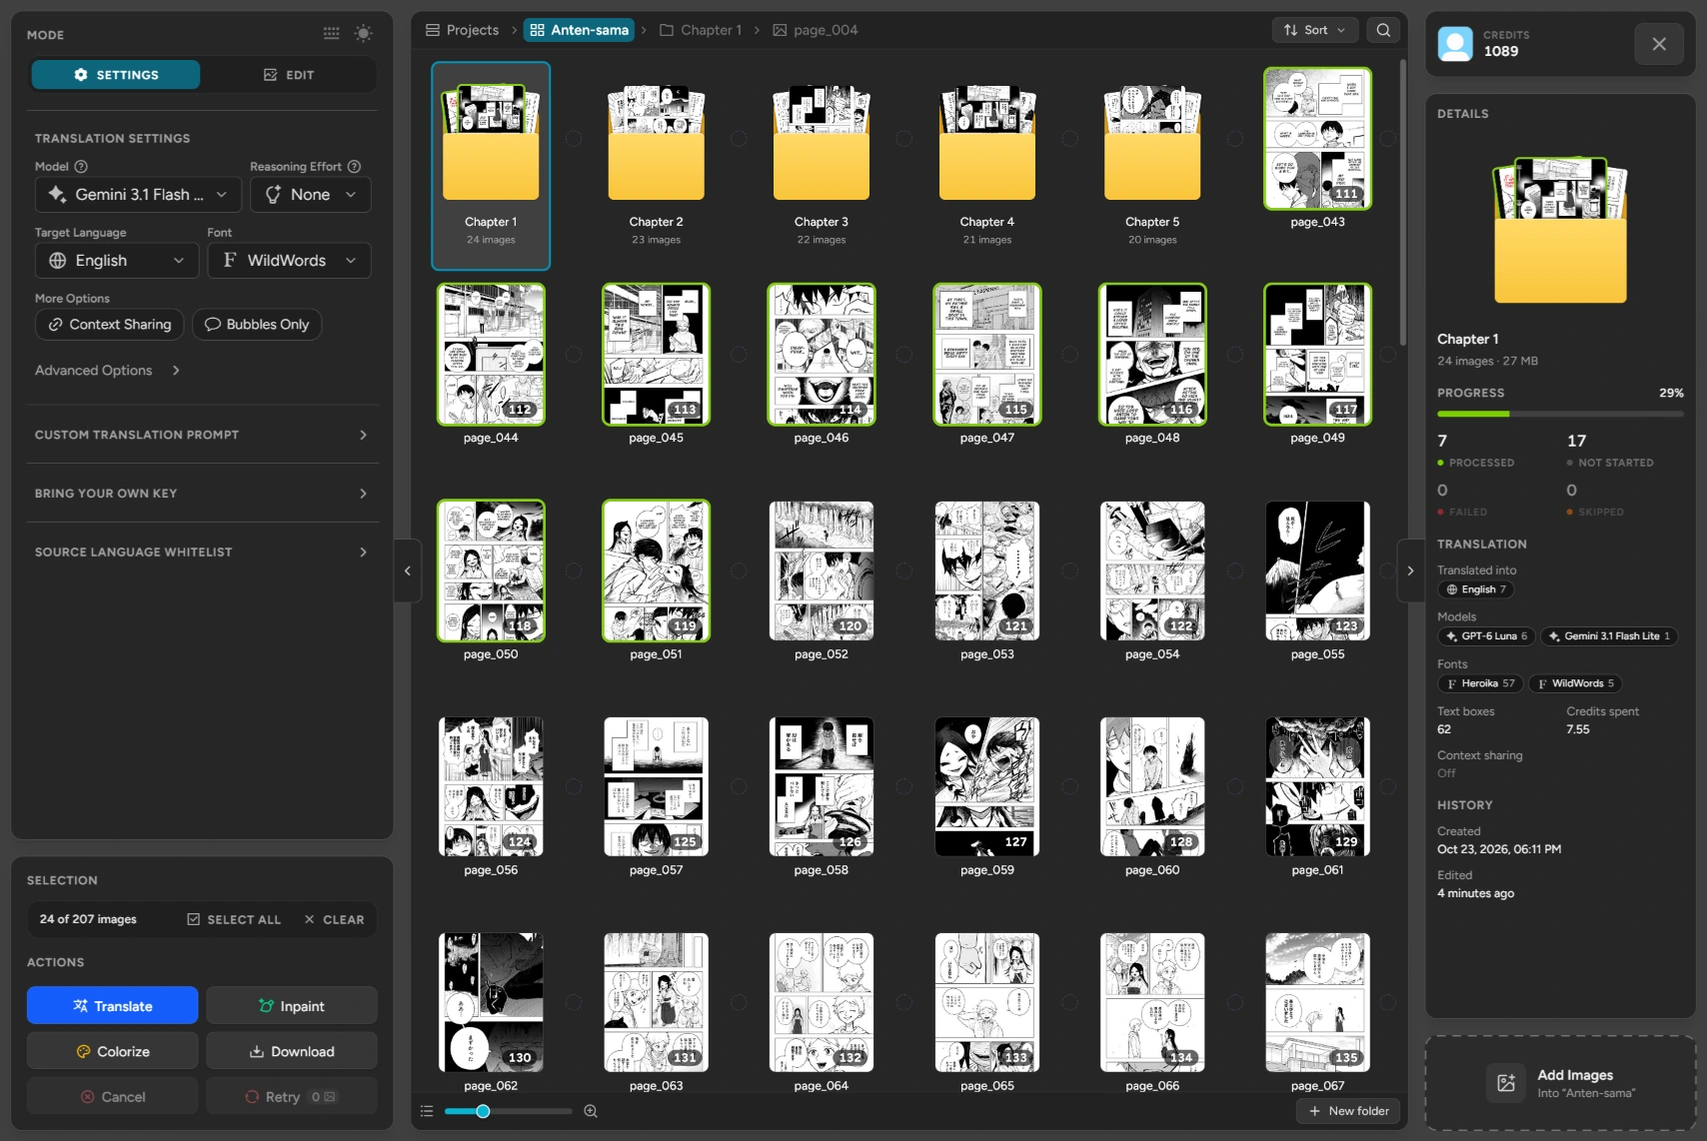Click the credits account avatar icon
1707x1141 pixels.
coord(1455,44)
